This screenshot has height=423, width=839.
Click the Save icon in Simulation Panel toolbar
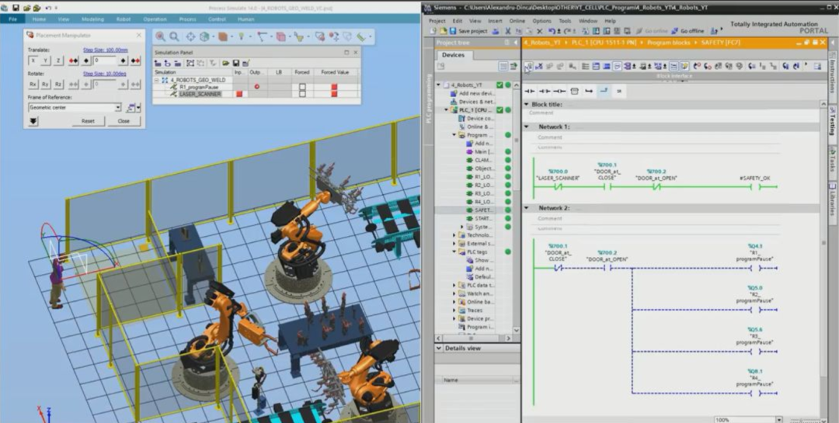235,62
